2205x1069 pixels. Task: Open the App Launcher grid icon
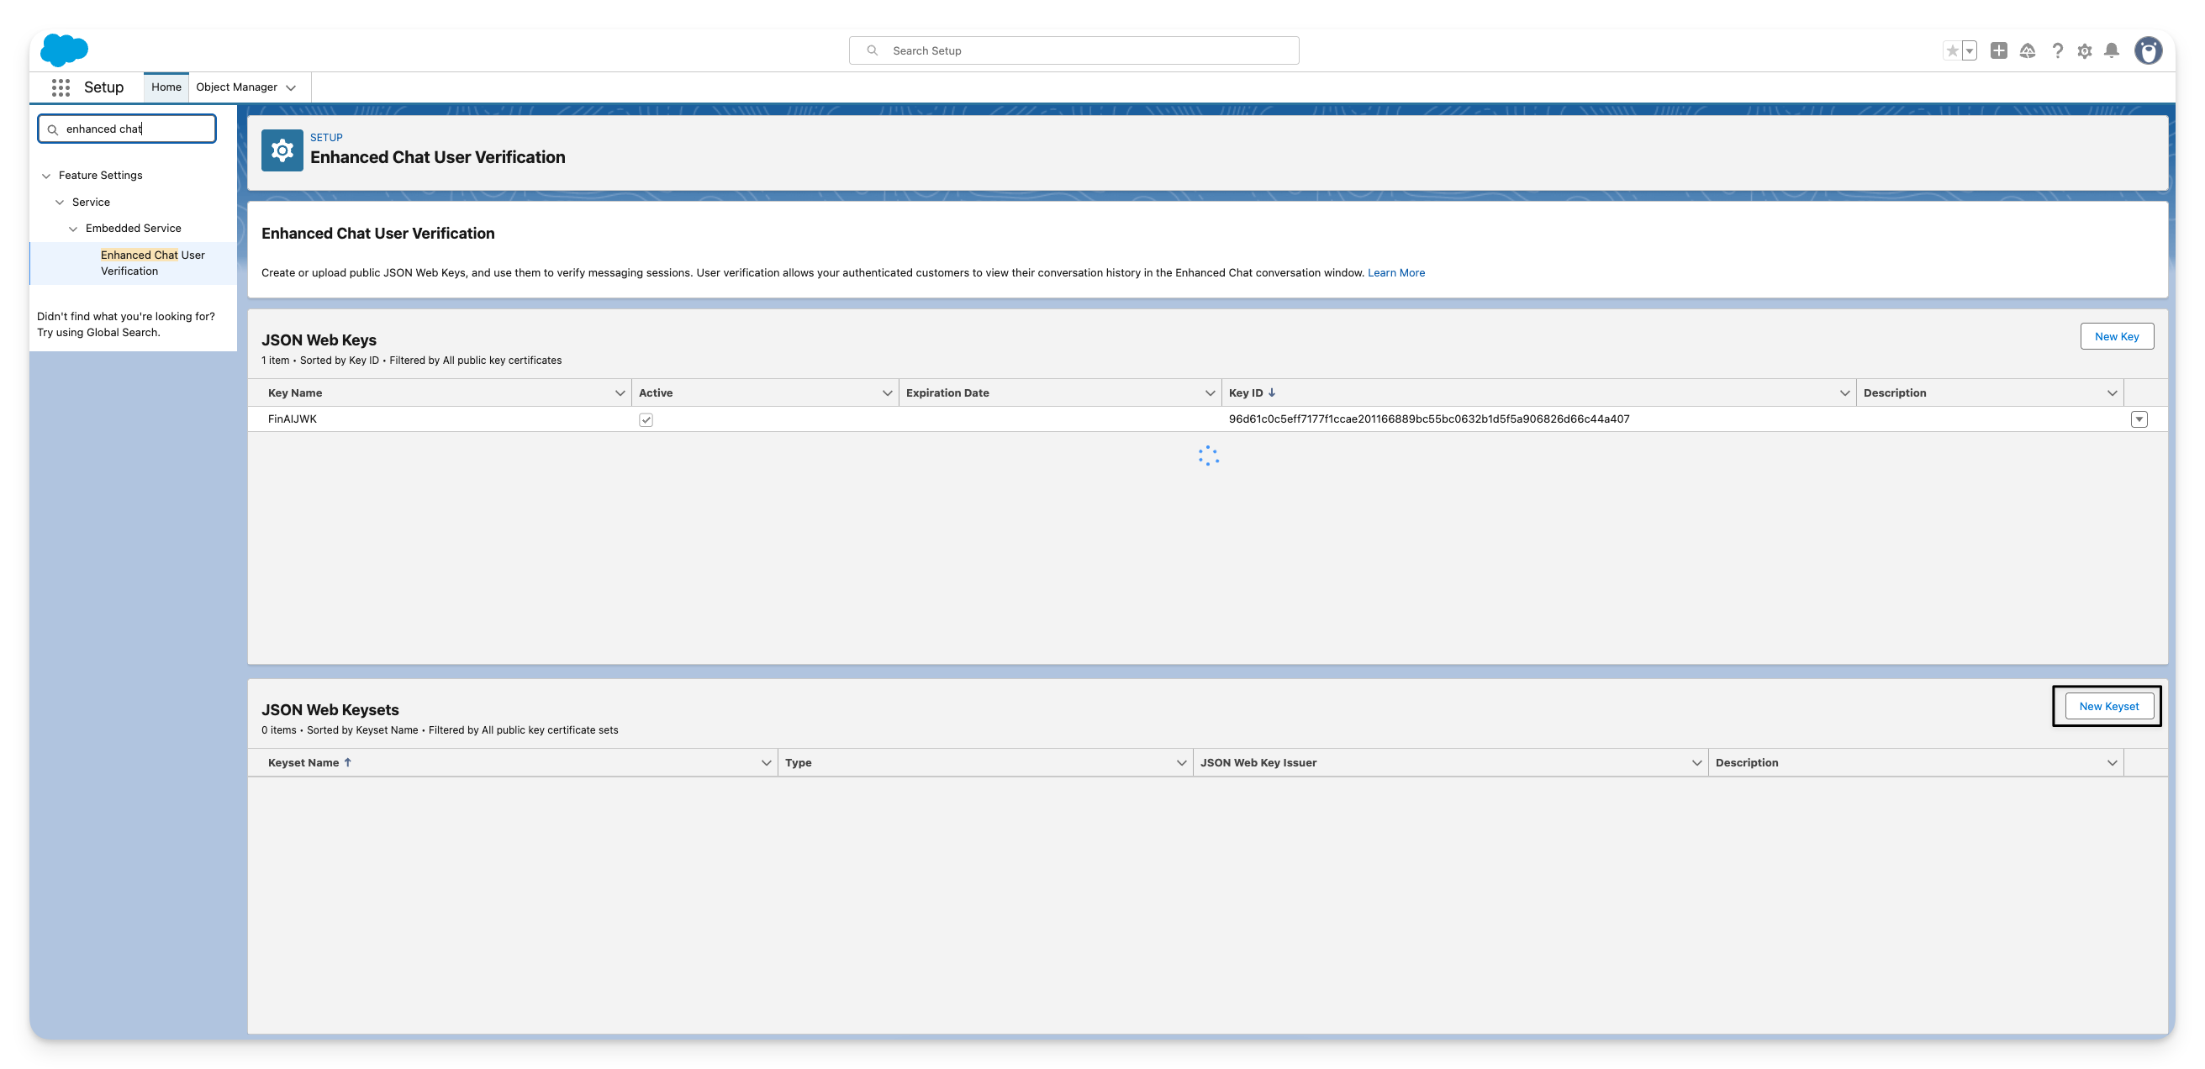coord(60,87)
